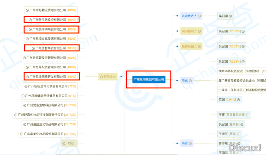Open 广州云统领投资管理有限公司 company name
266x155 pixels.
pyautogui.click(x=46, y=58)
